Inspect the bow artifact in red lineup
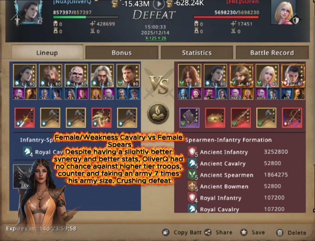Screen dimensions: 315x241 click(x=292, y=117)
